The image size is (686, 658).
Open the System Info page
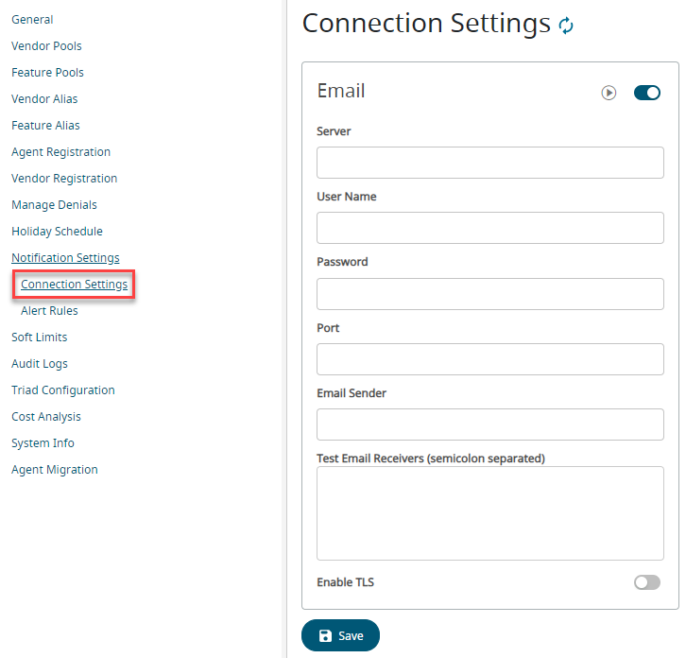click(x=43, y=443)
